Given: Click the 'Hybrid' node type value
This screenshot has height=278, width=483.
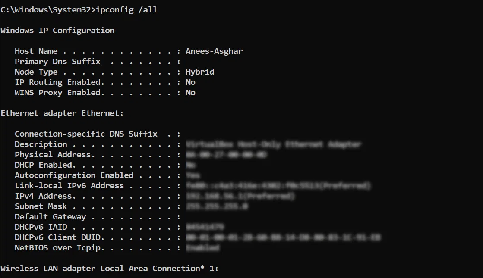Looking at the screenshot, I should [200, 72].
